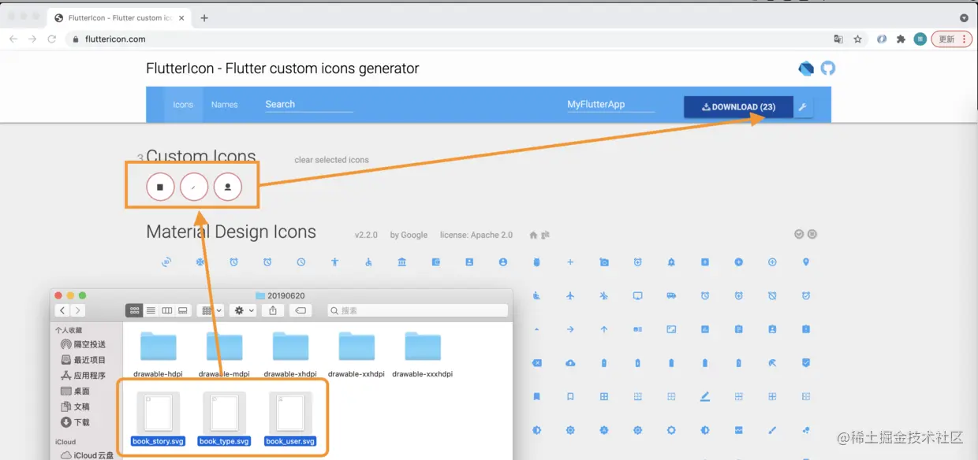
Task: Open the Finder gear action dropdown
Action: 242,311
